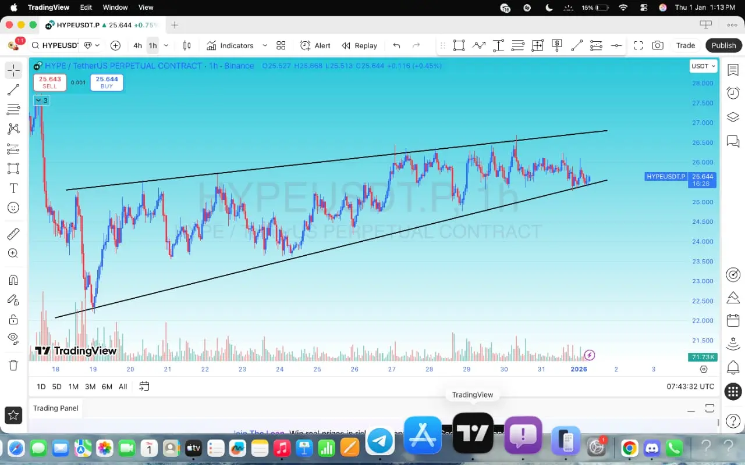Click the Publish button
The height and width of the screenshot is (465, 745).
click(x=723, y=45)
